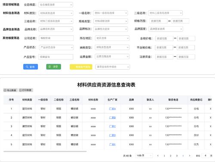
Task: Open the 品牌档次 dropdown
Action: point(111,29)
